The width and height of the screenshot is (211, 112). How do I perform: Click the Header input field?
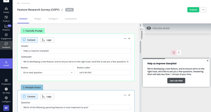pos(76,51)
